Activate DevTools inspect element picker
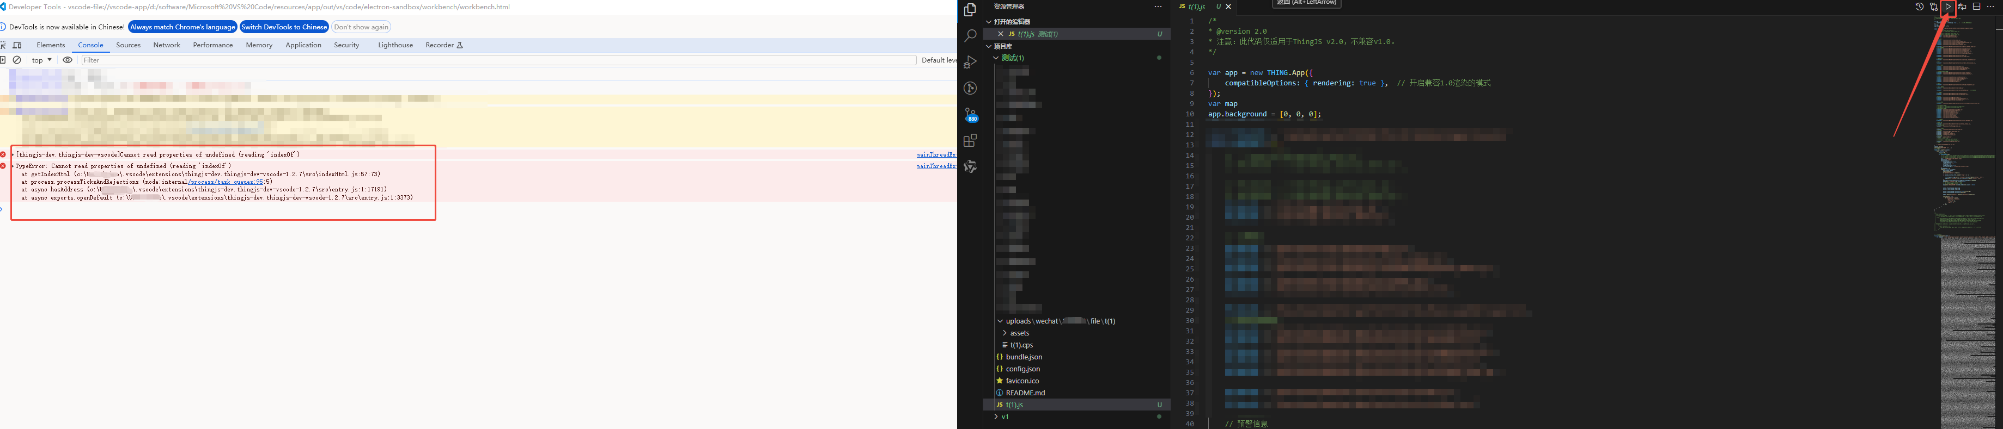 3,45
